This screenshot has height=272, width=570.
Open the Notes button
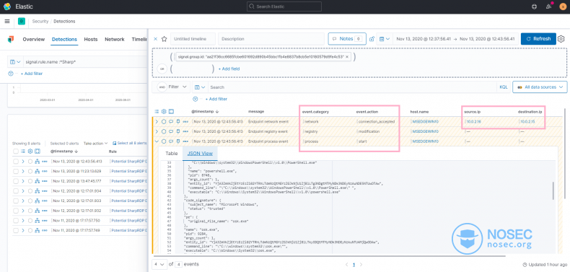(x=347, y=39)
